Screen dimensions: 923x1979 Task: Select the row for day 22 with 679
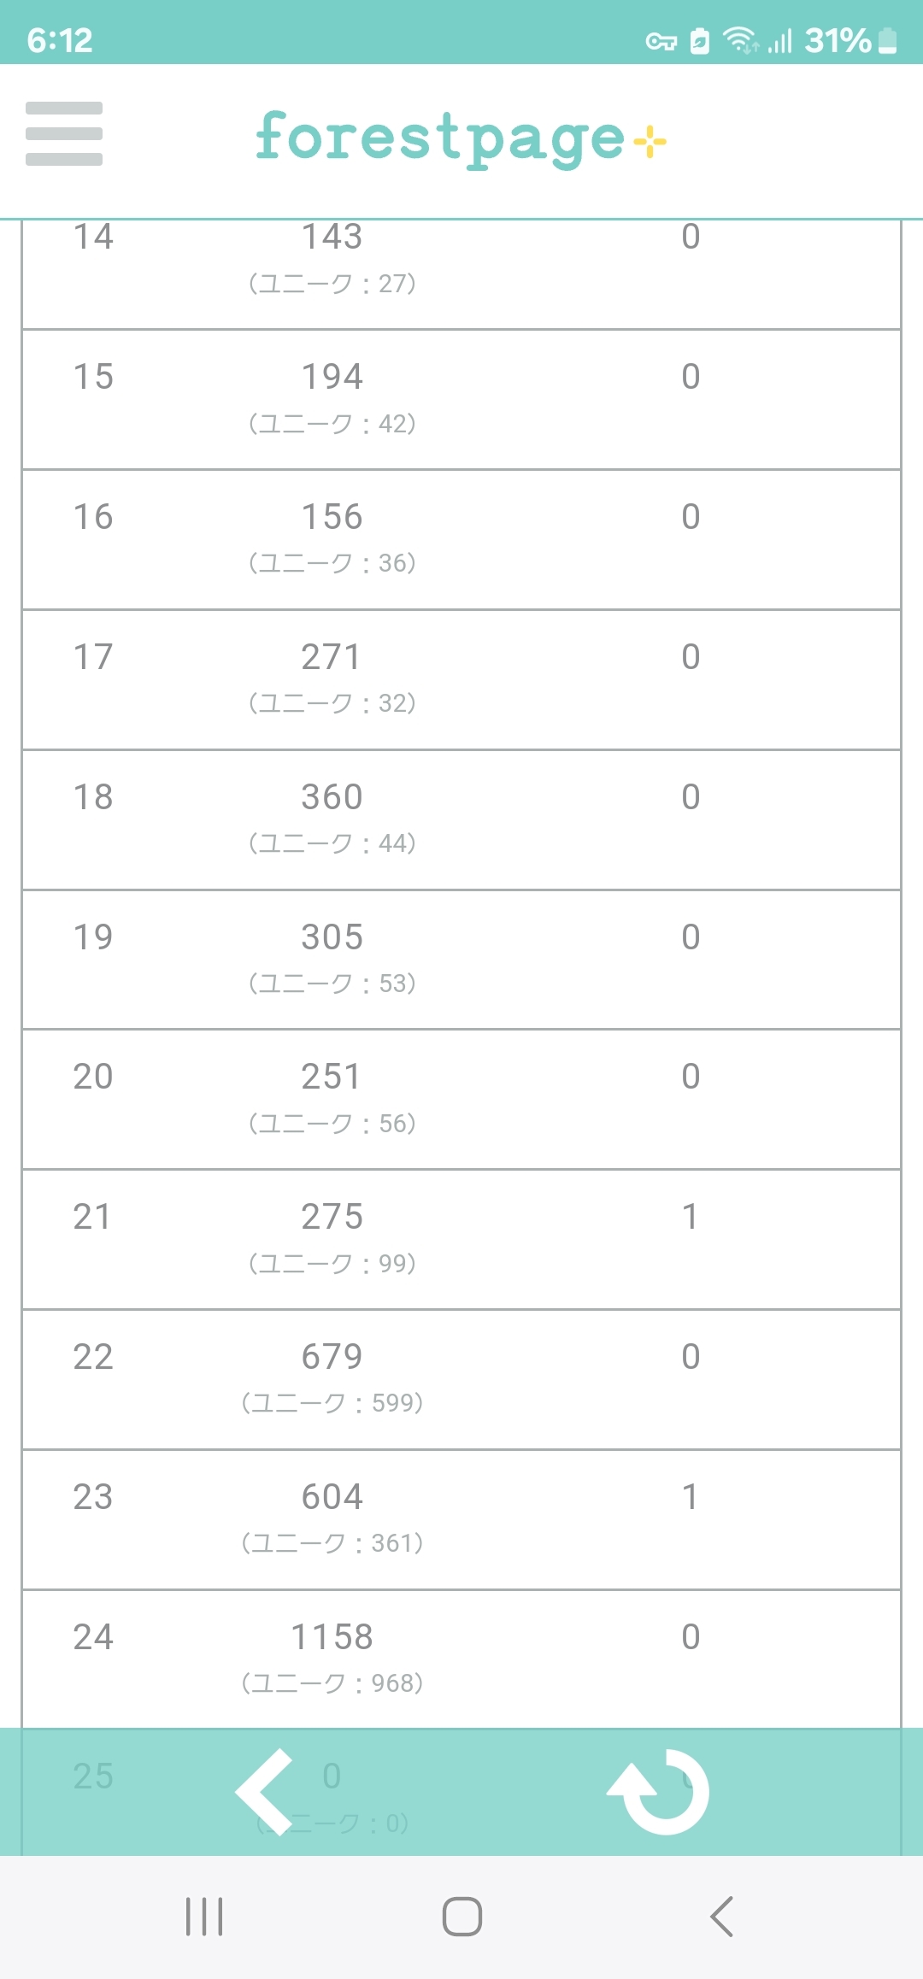click(x=461, y=1379)
